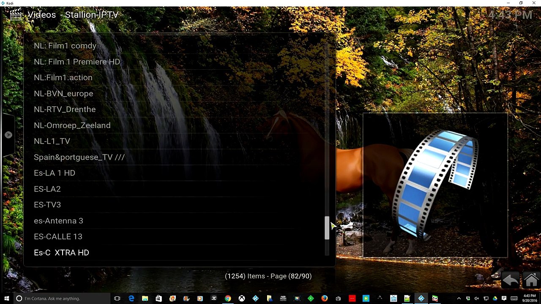Open the green diamond taskbar app

click(x=311, y=299)
